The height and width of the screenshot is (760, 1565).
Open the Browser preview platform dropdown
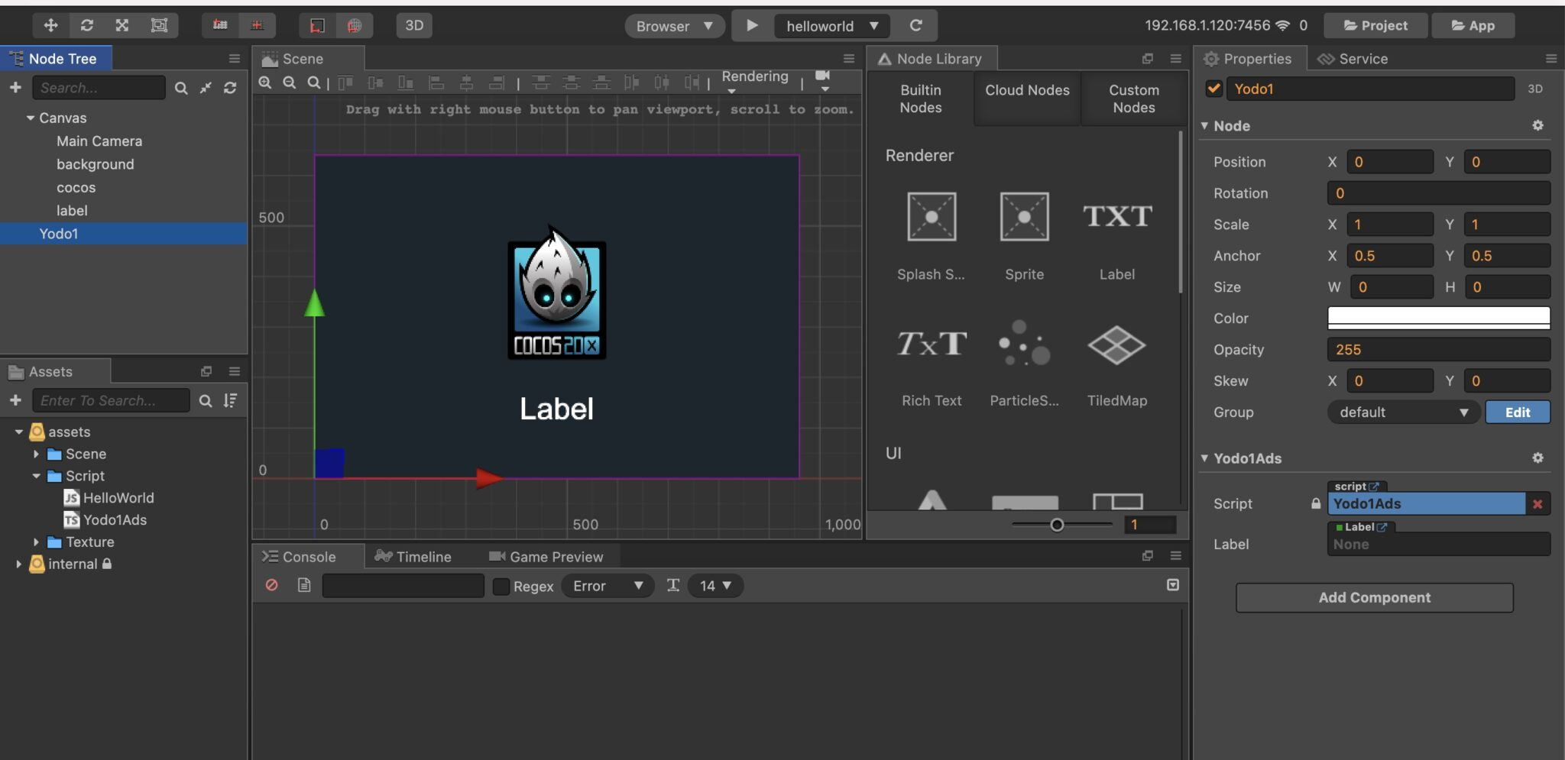coord(675,26)
